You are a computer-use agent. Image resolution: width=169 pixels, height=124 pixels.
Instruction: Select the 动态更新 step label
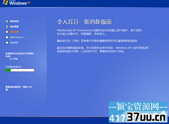14,26
